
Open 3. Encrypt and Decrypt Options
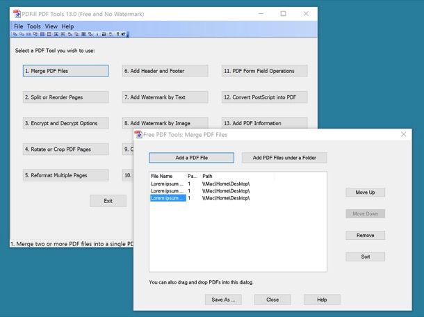66,123
